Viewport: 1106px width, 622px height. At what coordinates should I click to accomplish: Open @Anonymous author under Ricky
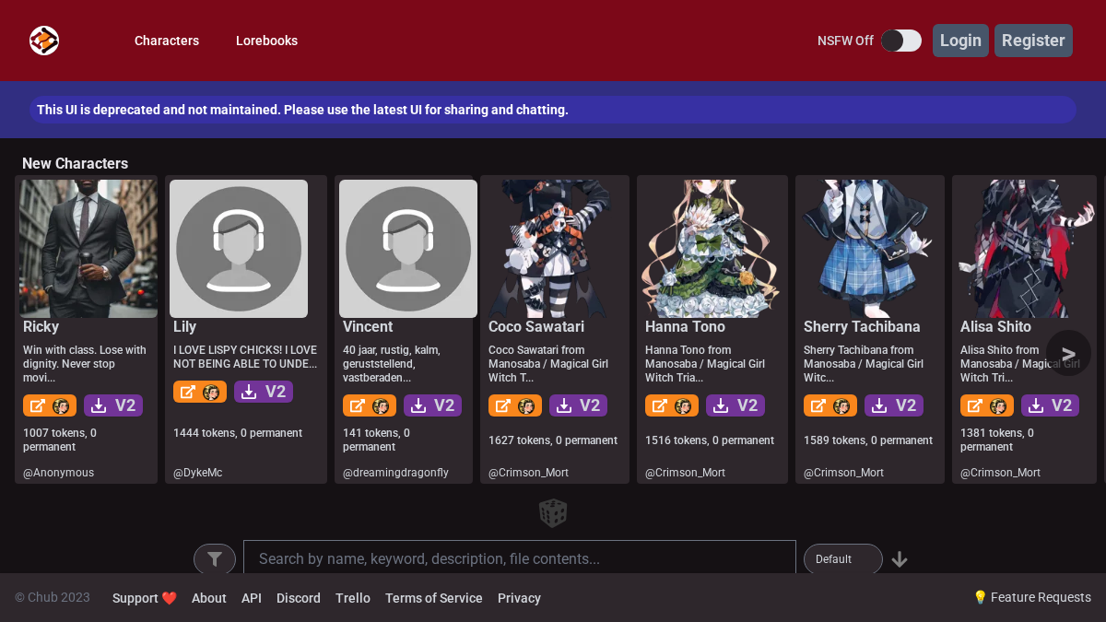click(58, 473)
